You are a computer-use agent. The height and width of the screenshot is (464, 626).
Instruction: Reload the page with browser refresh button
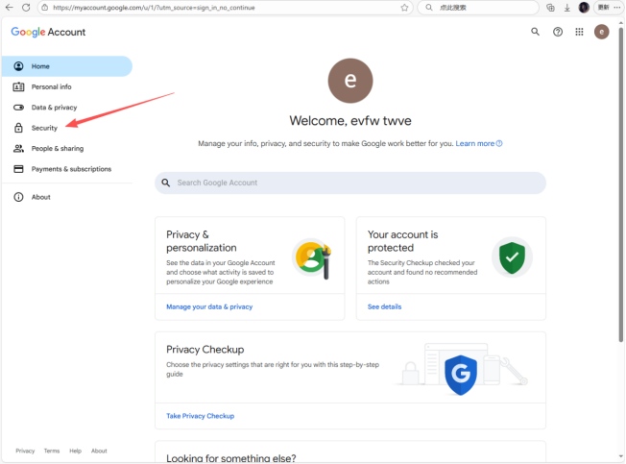tap(26, 7)
